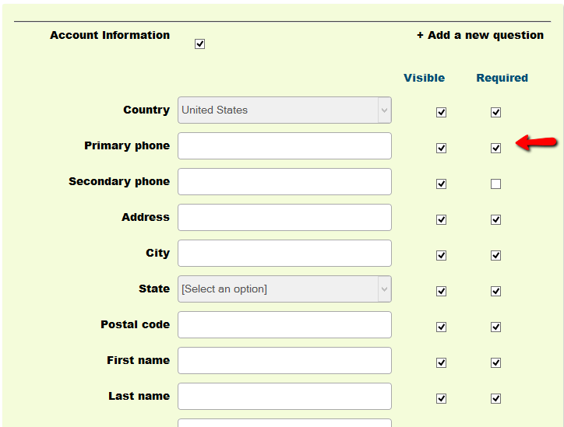Toggle Visible checkbox for Postal code
564x427 pixels.
coord(441,327)
